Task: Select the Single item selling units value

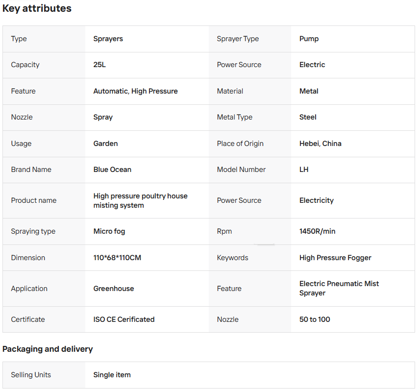Action: point(112,375)
